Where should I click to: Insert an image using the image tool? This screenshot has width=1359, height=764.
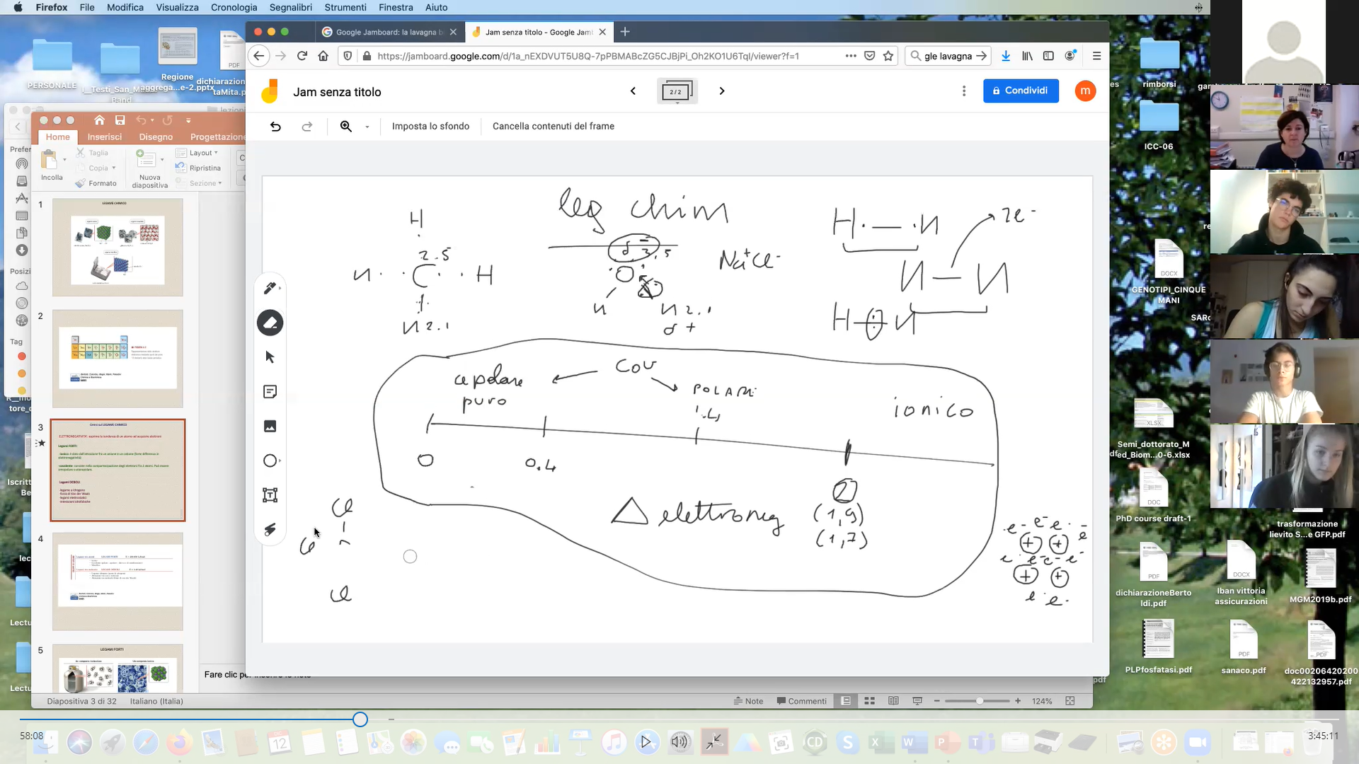270,426
